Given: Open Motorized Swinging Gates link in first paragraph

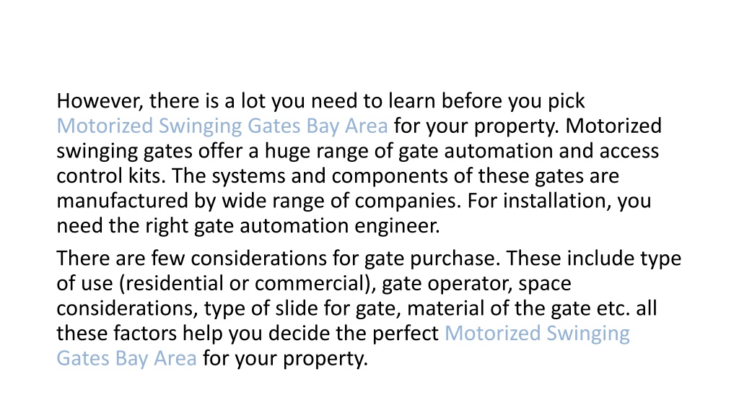Looking at the screenshot, I should pos(222,126).
